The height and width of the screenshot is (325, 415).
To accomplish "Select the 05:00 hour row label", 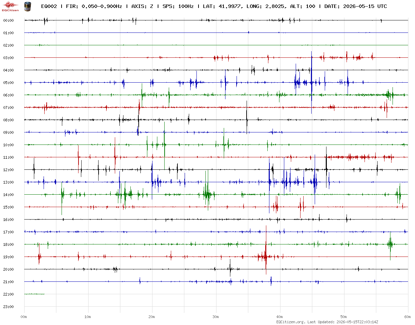I will 8,83.
